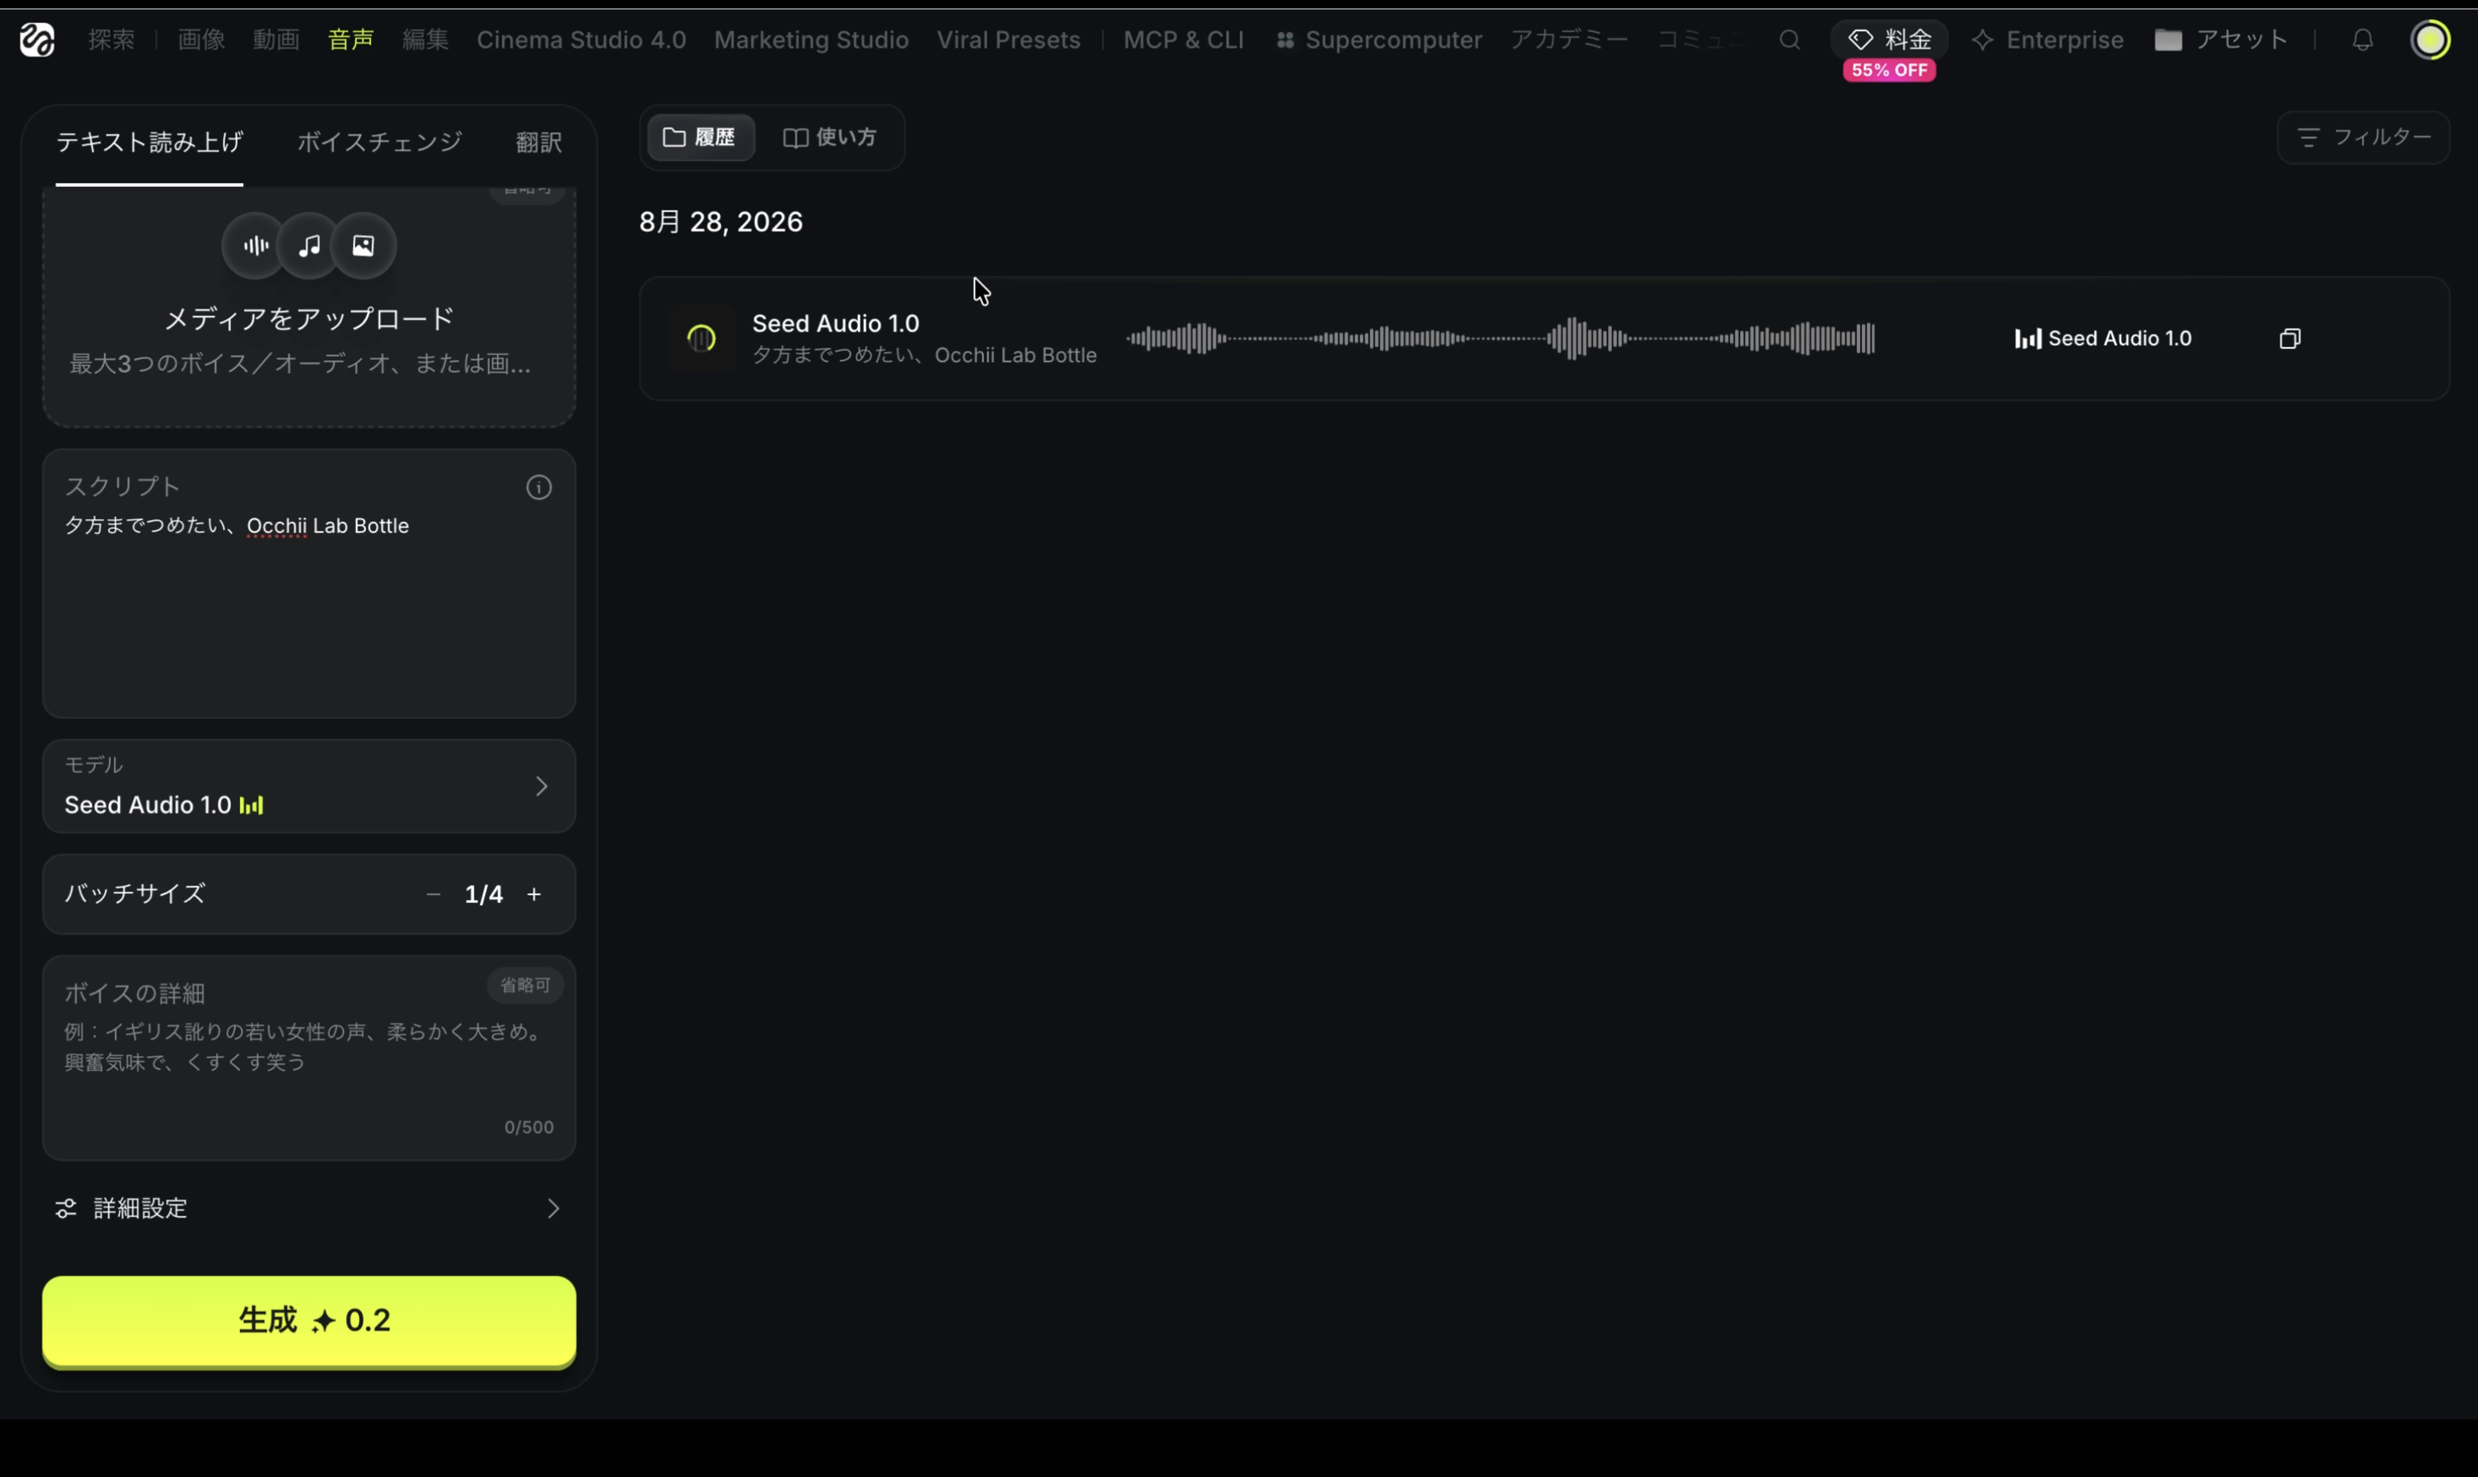This screenshot has height=1477, width=2478.
Task: Decrease batch size with minus button
Action: (x=433, y=894)
